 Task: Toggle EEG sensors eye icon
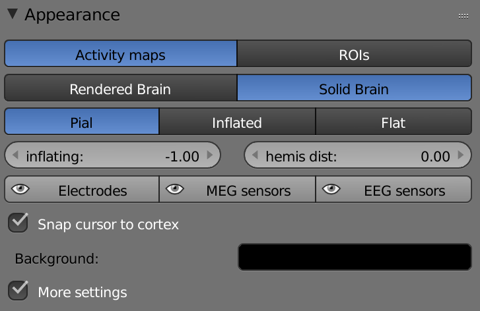coord(331,189)
